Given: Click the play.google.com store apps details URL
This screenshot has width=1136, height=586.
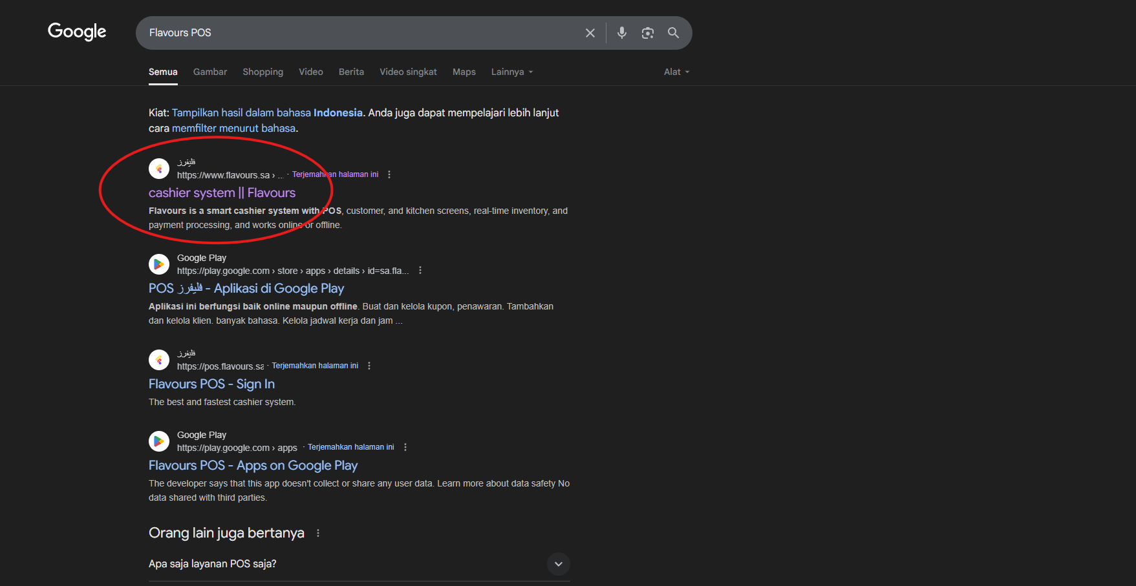Looking at the screenshot, I should tap(293, 271).
